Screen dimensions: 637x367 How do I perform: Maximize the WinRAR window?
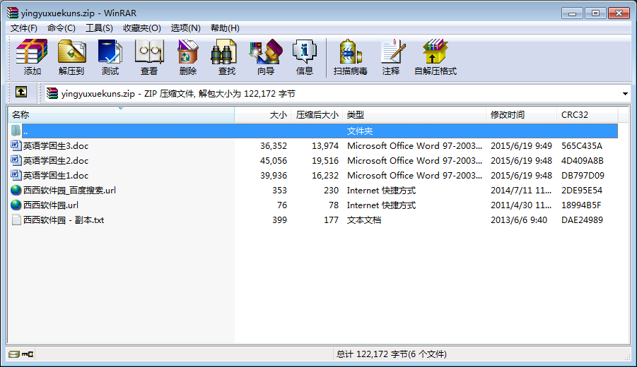pyautogui.click(x=595, y=13)
